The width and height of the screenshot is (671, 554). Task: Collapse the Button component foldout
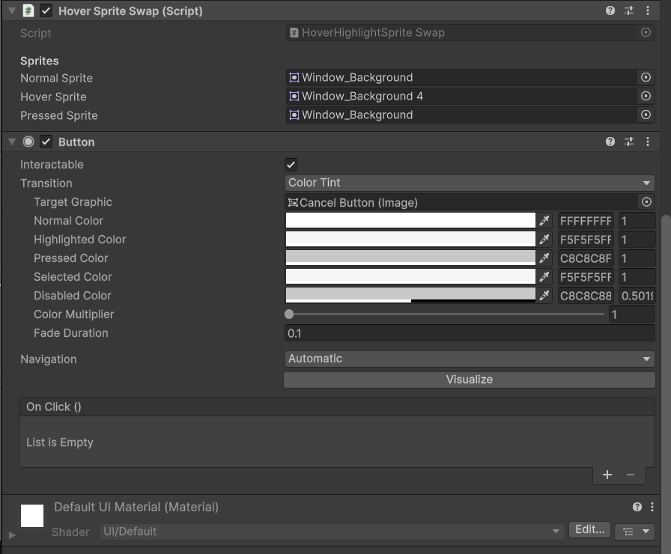[x=12, y=141]
